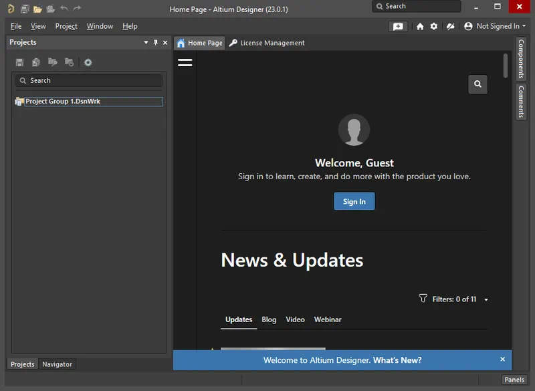The width and height of the screenshot is (535, 391).
Task: Open the What's New? link
Action: (x=397, y=360)
